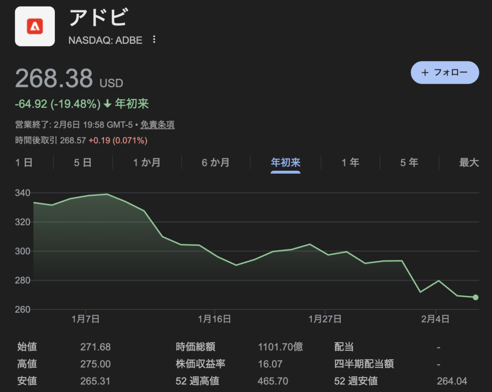Click the end-point dot on the chart line
The width and height of the screenshot is (492, 392).
[x=476, y=297]
